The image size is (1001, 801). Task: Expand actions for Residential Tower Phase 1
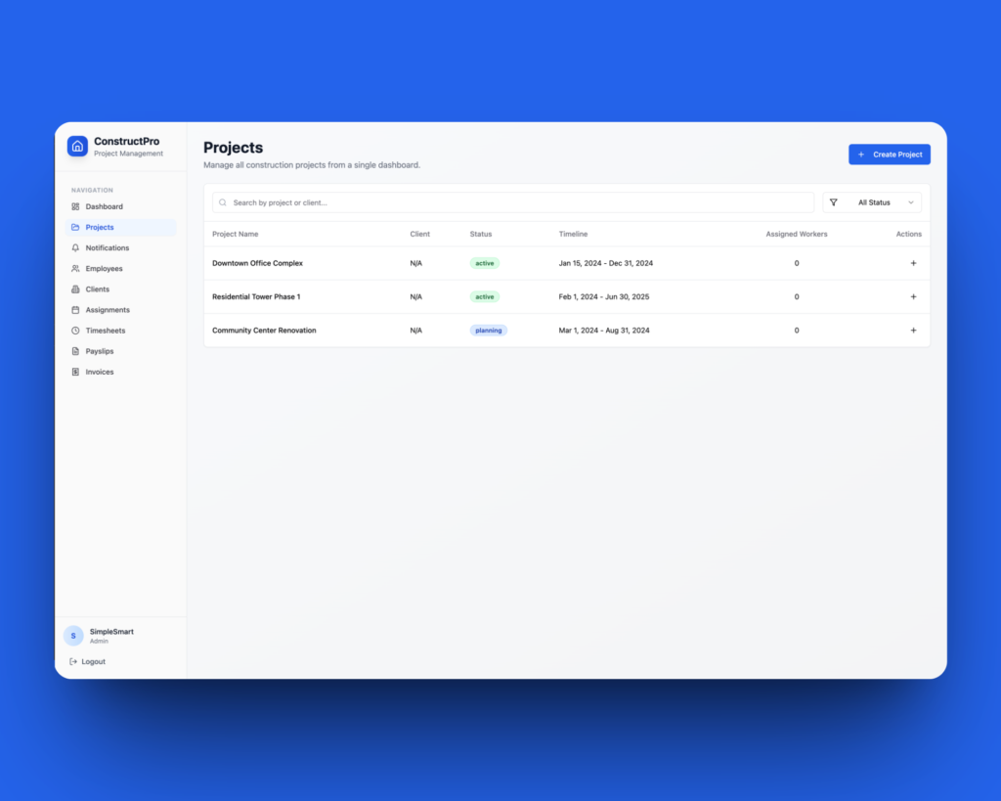tap(913, 296)
